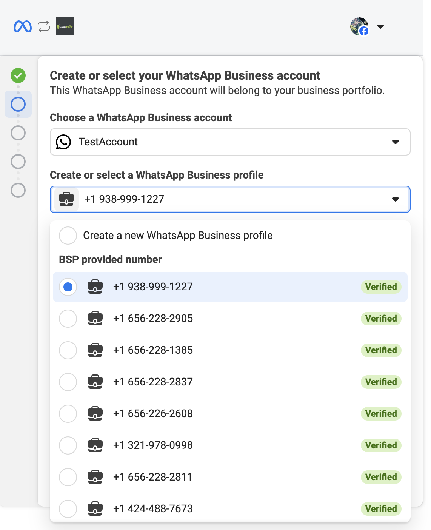The image size is (431, 530).
Task: Choose the +1 656-228-2811 number text
Action: click(x=153, y=477)
